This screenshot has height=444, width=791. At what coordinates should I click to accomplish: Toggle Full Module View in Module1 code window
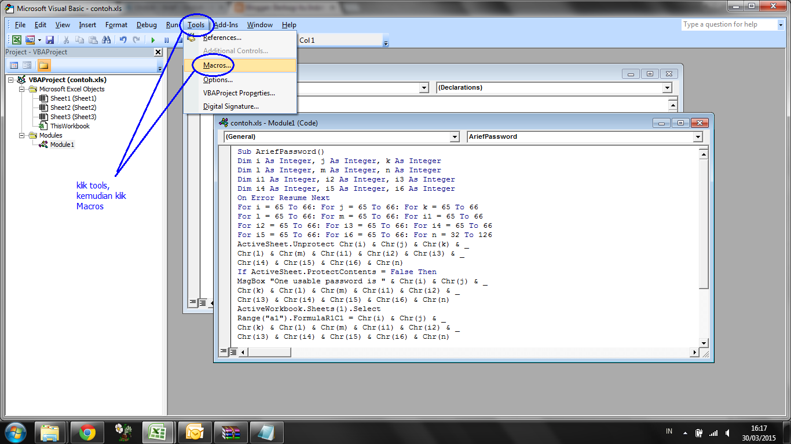tap(233, 351)
